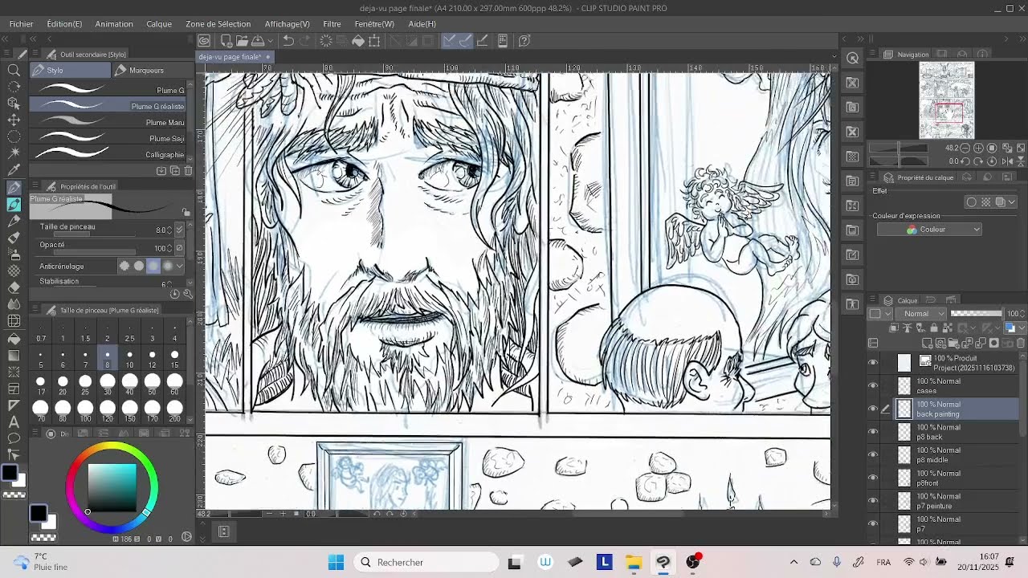Hide the p8front layer

coord(873,478)
